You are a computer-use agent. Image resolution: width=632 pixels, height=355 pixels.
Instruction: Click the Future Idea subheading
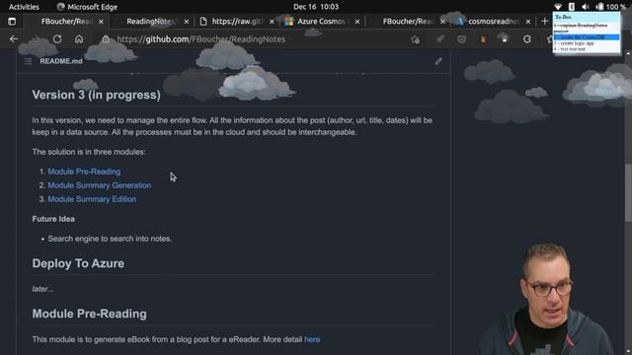(x=53, y=219)
